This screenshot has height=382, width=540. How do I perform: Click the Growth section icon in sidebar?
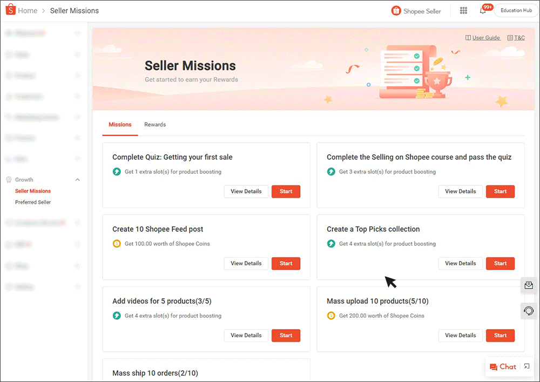coord(9,179)
